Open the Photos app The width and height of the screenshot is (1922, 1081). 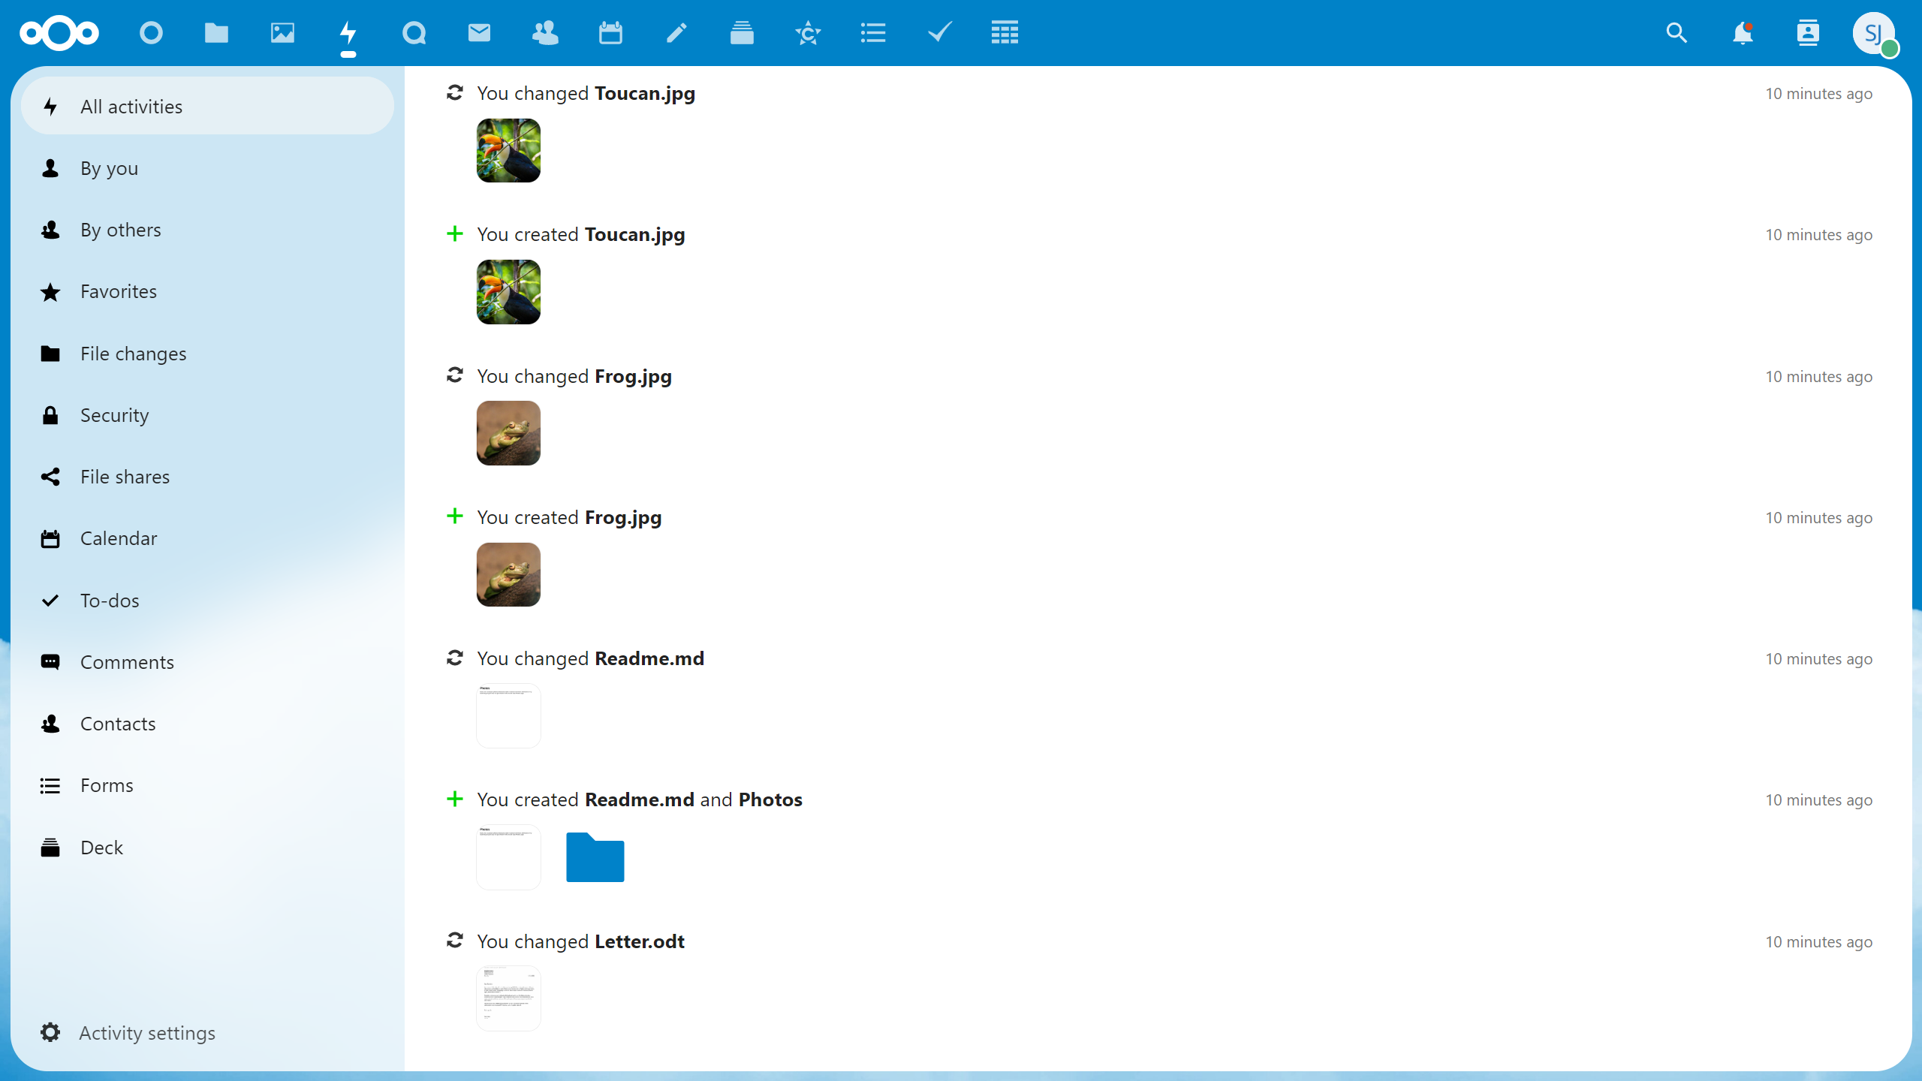282,33
